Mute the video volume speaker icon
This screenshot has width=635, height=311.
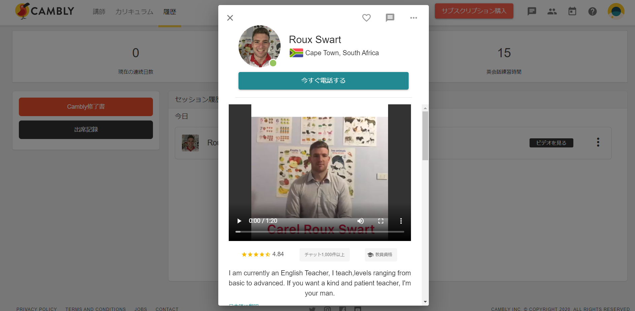click(360, 221)
